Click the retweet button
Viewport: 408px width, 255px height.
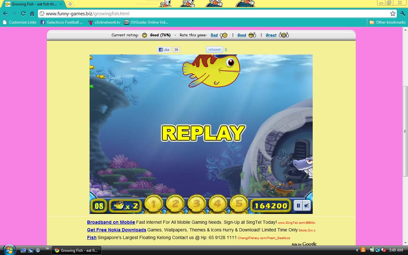pos(214,50)
